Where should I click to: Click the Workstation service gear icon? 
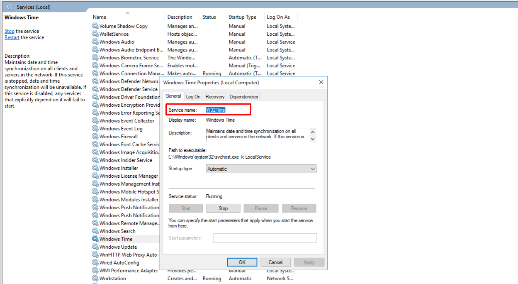[x=95, y=279]
